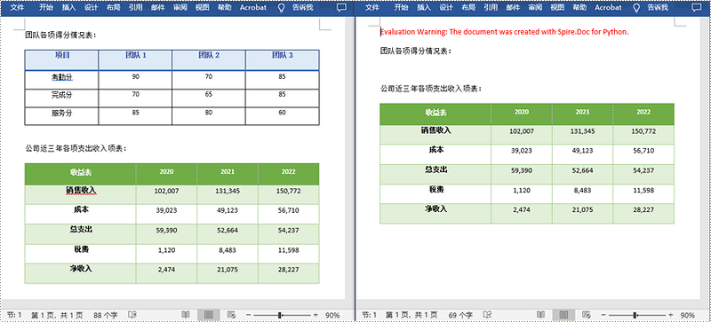This screenshot has height=322, width=711.
Task: Click the lightbulb icon in right window
Action: tap(636, 8)
